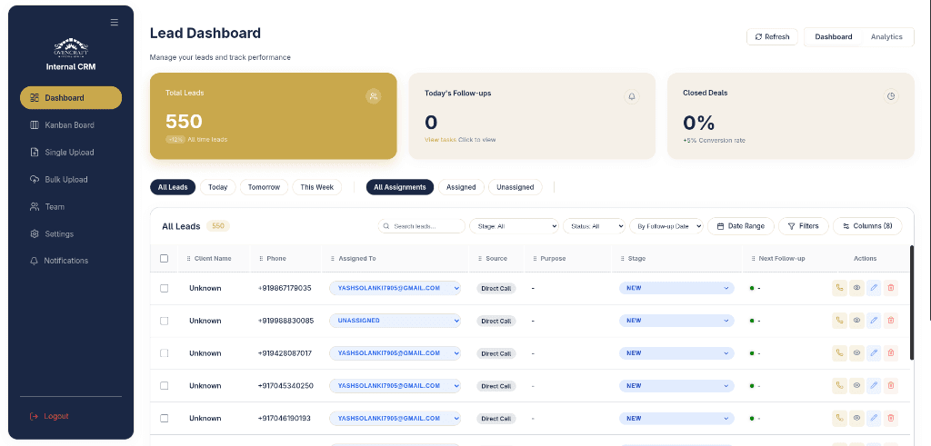Delete lead +919988830085 with trash icon

point(891,321)
